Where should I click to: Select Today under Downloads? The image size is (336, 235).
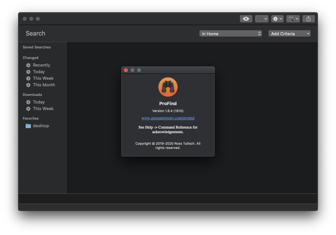point(39,102)
